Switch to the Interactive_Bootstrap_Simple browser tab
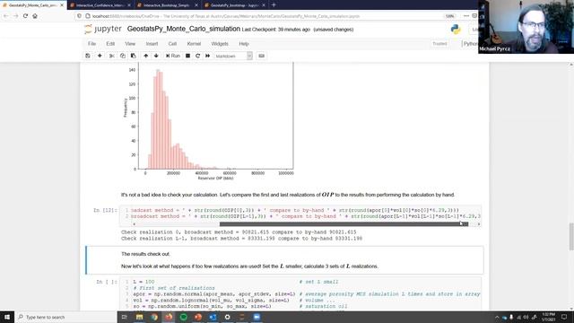Viewport: 574px width, 323px height. (166, 5)
